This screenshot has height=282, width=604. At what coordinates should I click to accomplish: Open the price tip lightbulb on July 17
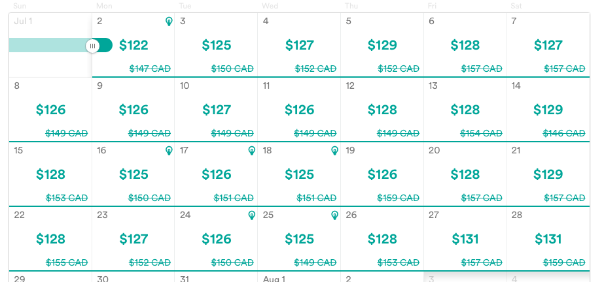pyautogui.click(x=251, y=151)
